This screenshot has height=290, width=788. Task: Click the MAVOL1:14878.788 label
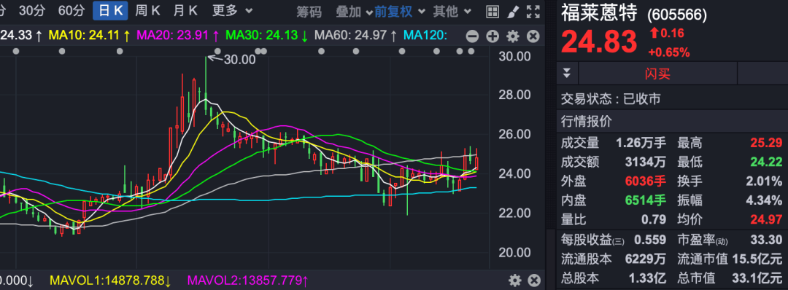111,281
